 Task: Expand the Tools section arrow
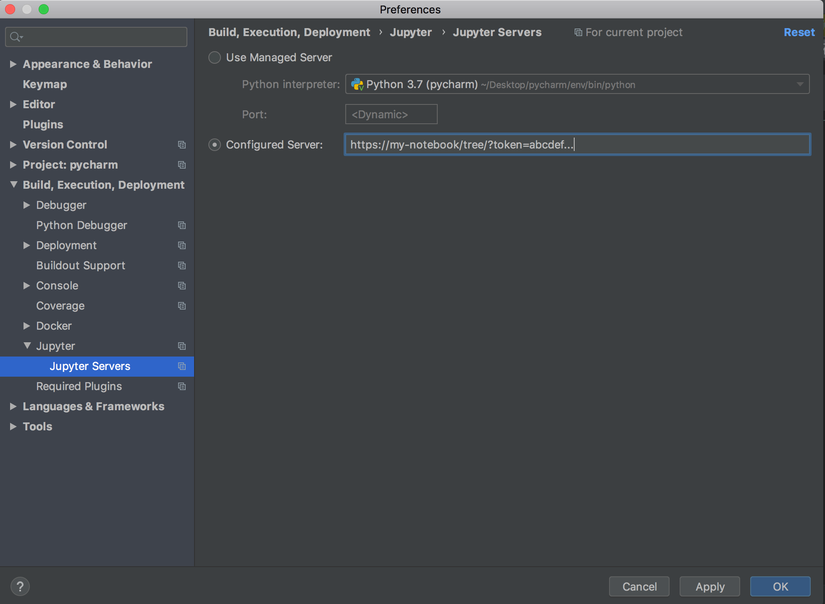13,426
